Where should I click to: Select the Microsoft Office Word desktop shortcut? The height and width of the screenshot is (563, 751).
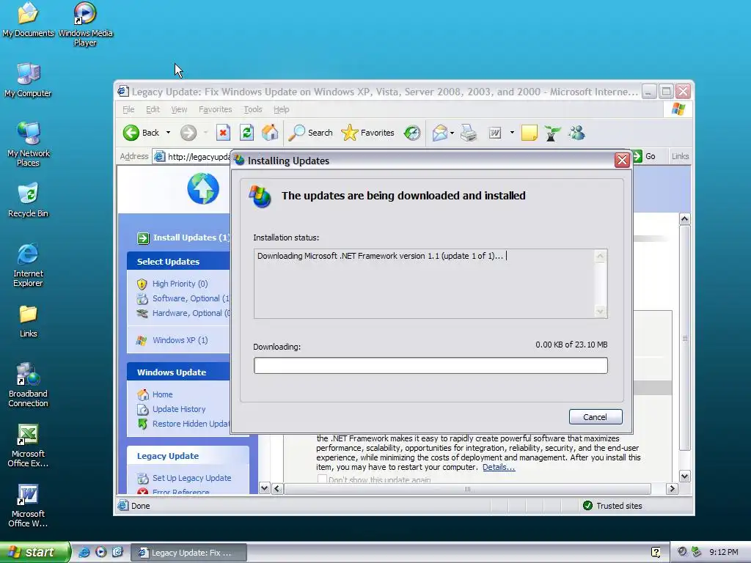[x=29, y=506]
